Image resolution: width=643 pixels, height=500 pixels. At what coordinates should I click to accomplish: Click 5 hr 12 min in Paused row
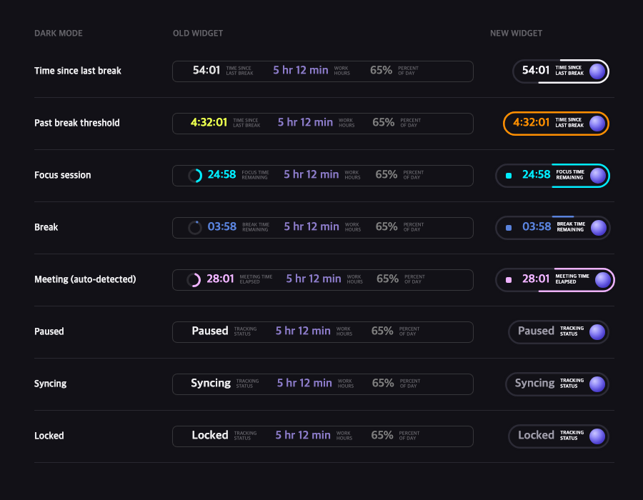point(303,331)
